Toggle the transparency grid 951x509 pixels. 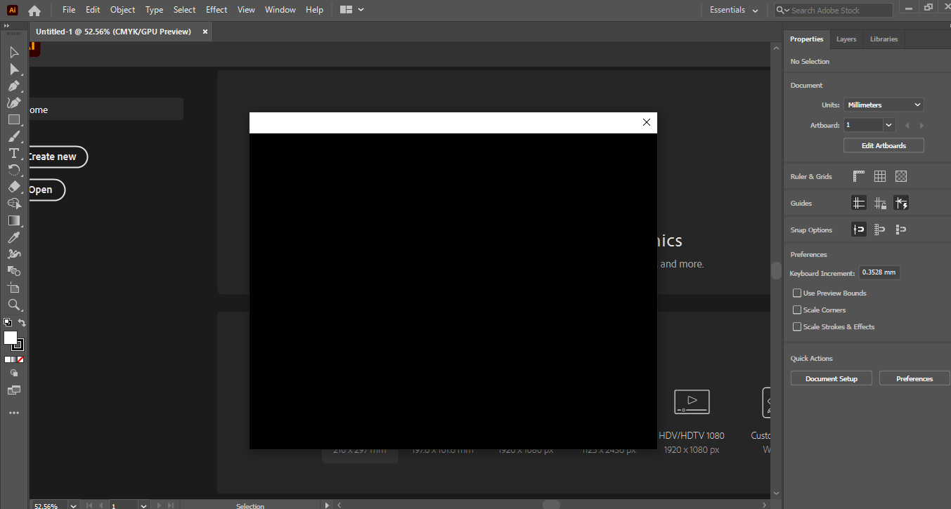900,176
